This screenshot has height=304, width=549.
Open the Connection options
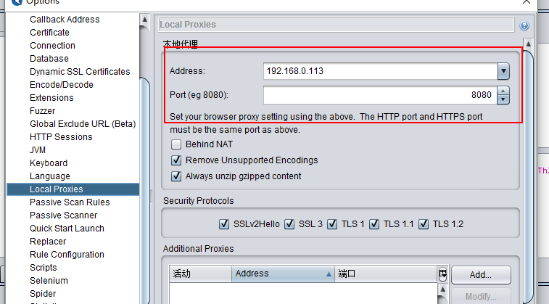coord(52,46)
